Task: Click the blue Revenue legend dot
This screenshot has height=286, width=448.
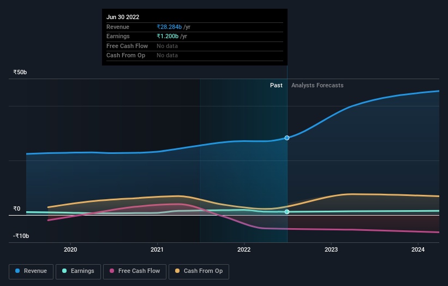Action: (x=17, y=271)
